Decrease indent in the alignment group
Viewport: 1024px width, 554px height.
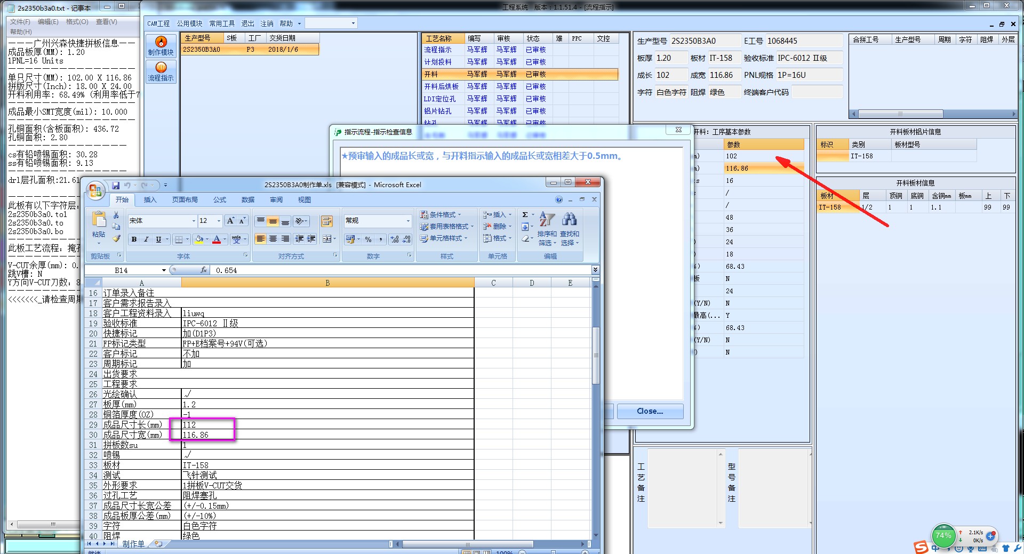[x=300, y=239]
